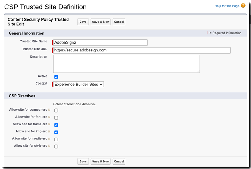The image size is (251, 169).
Task: Uncheck the Active checkbox
Action: pyautogui.click(x=56, y=77)
